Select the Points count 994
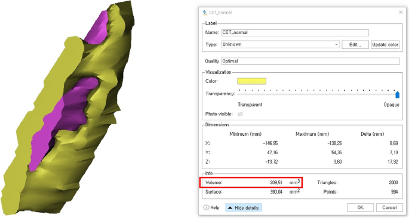 point(395,192)
